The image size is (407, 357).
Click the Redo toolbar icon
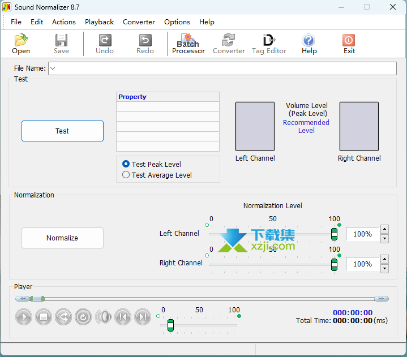point(145,44)
